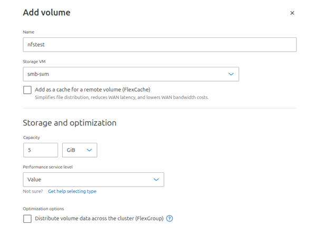The width and height of the screenshot is (329, 235).
Task: Open the Storage VM dropdown
Action: click(x=131, y=74)
